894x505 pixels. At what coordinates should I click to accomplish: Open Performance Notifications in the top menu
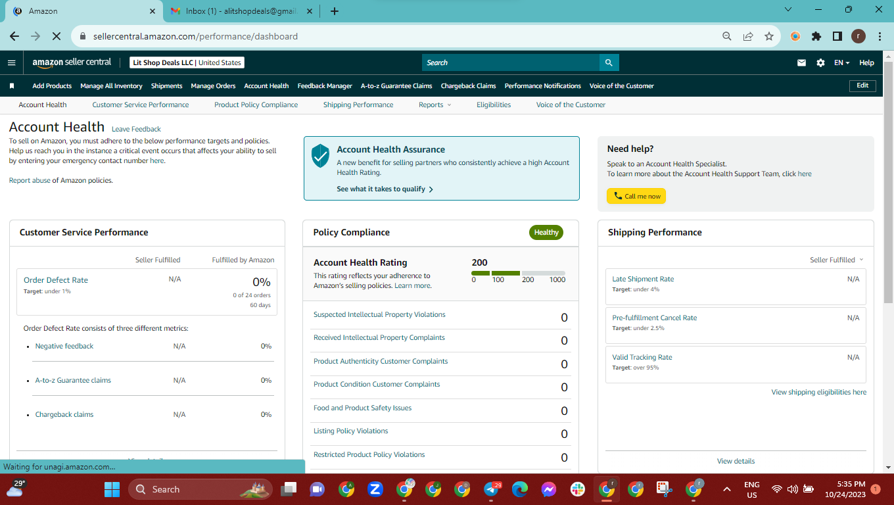[543, 85]
